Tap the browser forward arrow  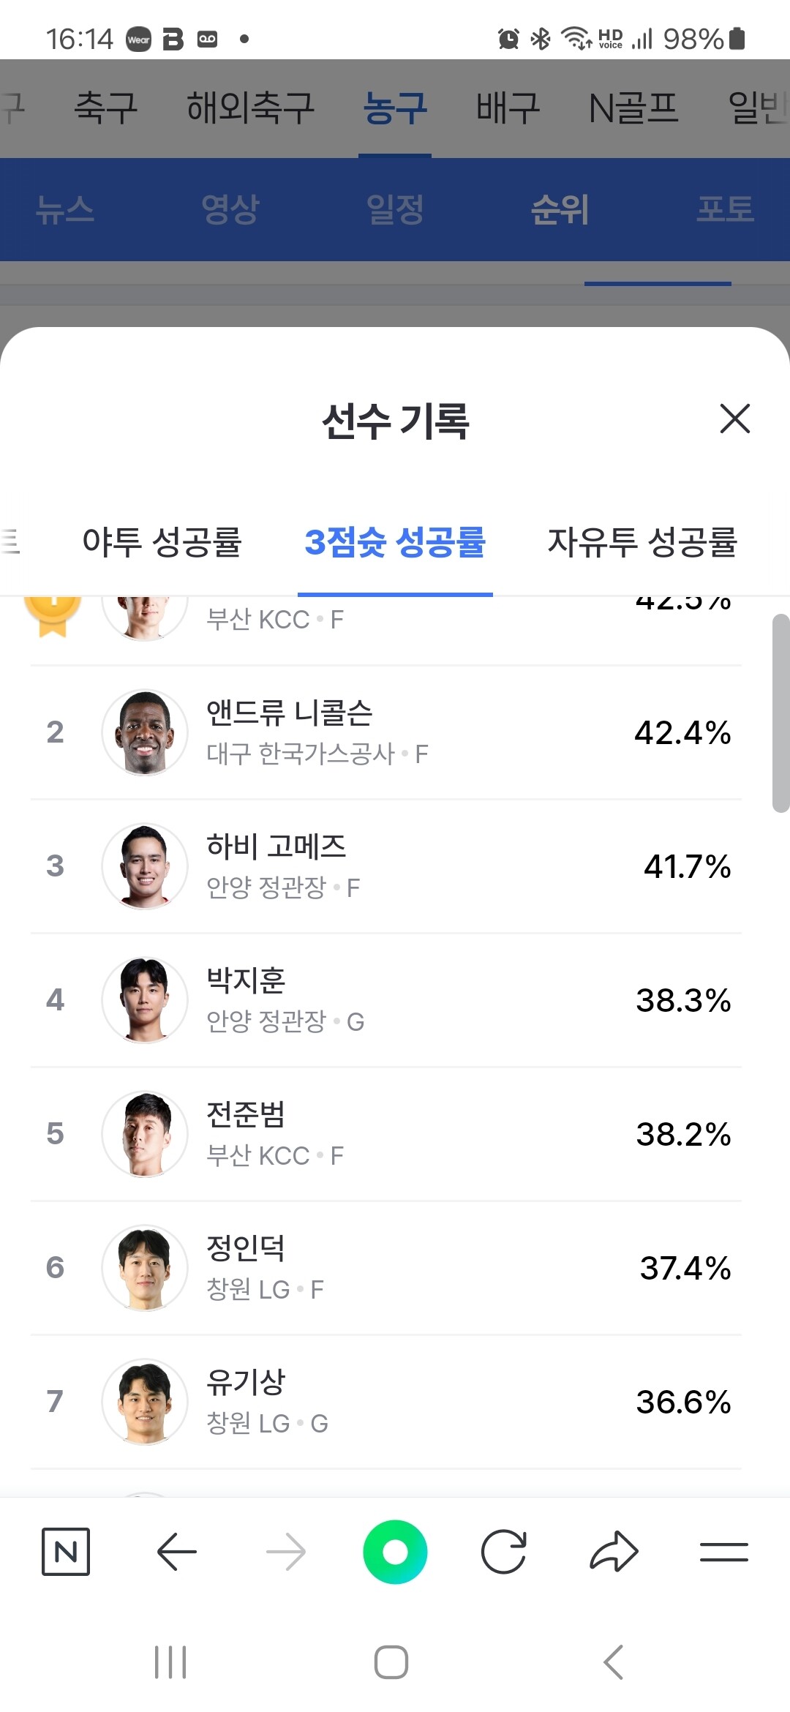click(285, 1551)
